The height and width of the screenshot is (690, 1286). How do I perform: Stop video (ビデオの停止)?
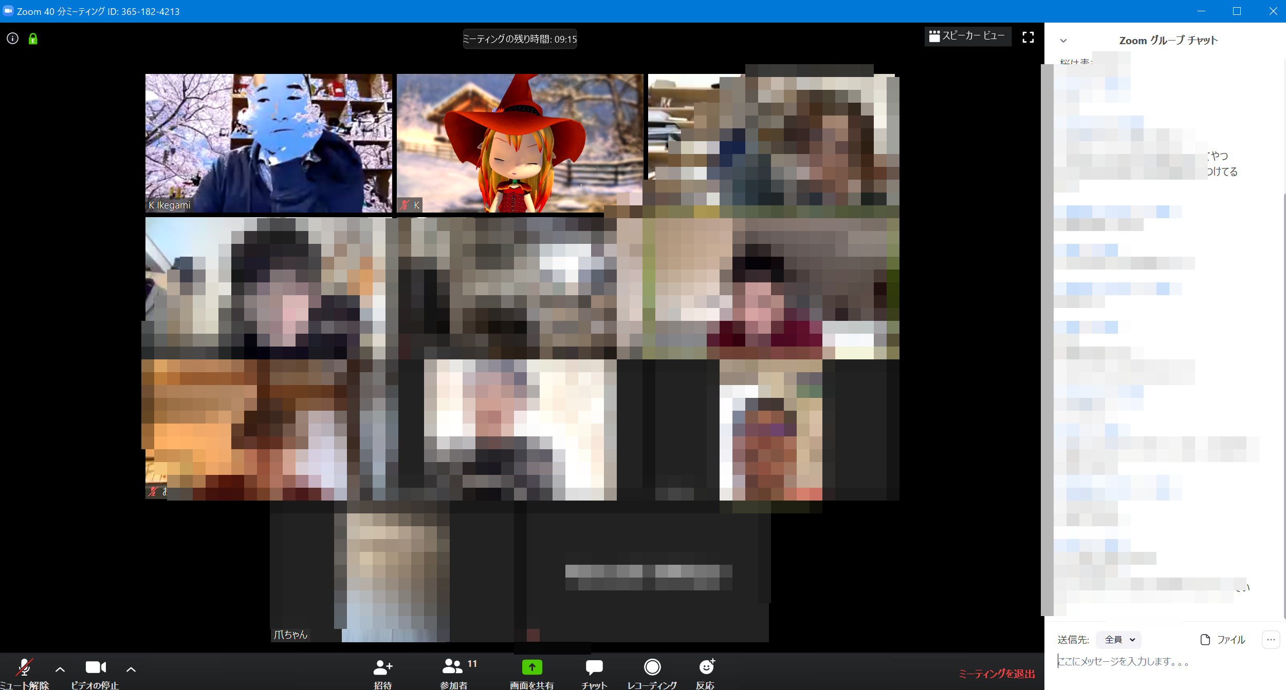(96, 674)
